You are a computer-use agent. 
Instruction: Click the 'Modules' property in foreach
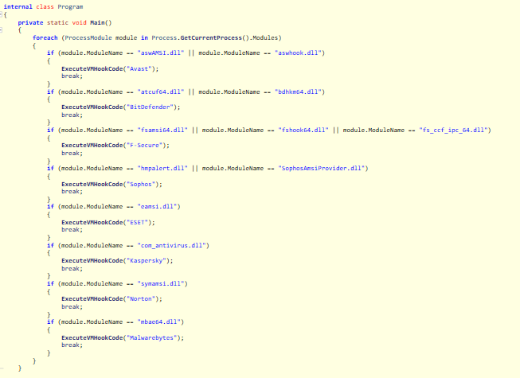coord(265,37)
